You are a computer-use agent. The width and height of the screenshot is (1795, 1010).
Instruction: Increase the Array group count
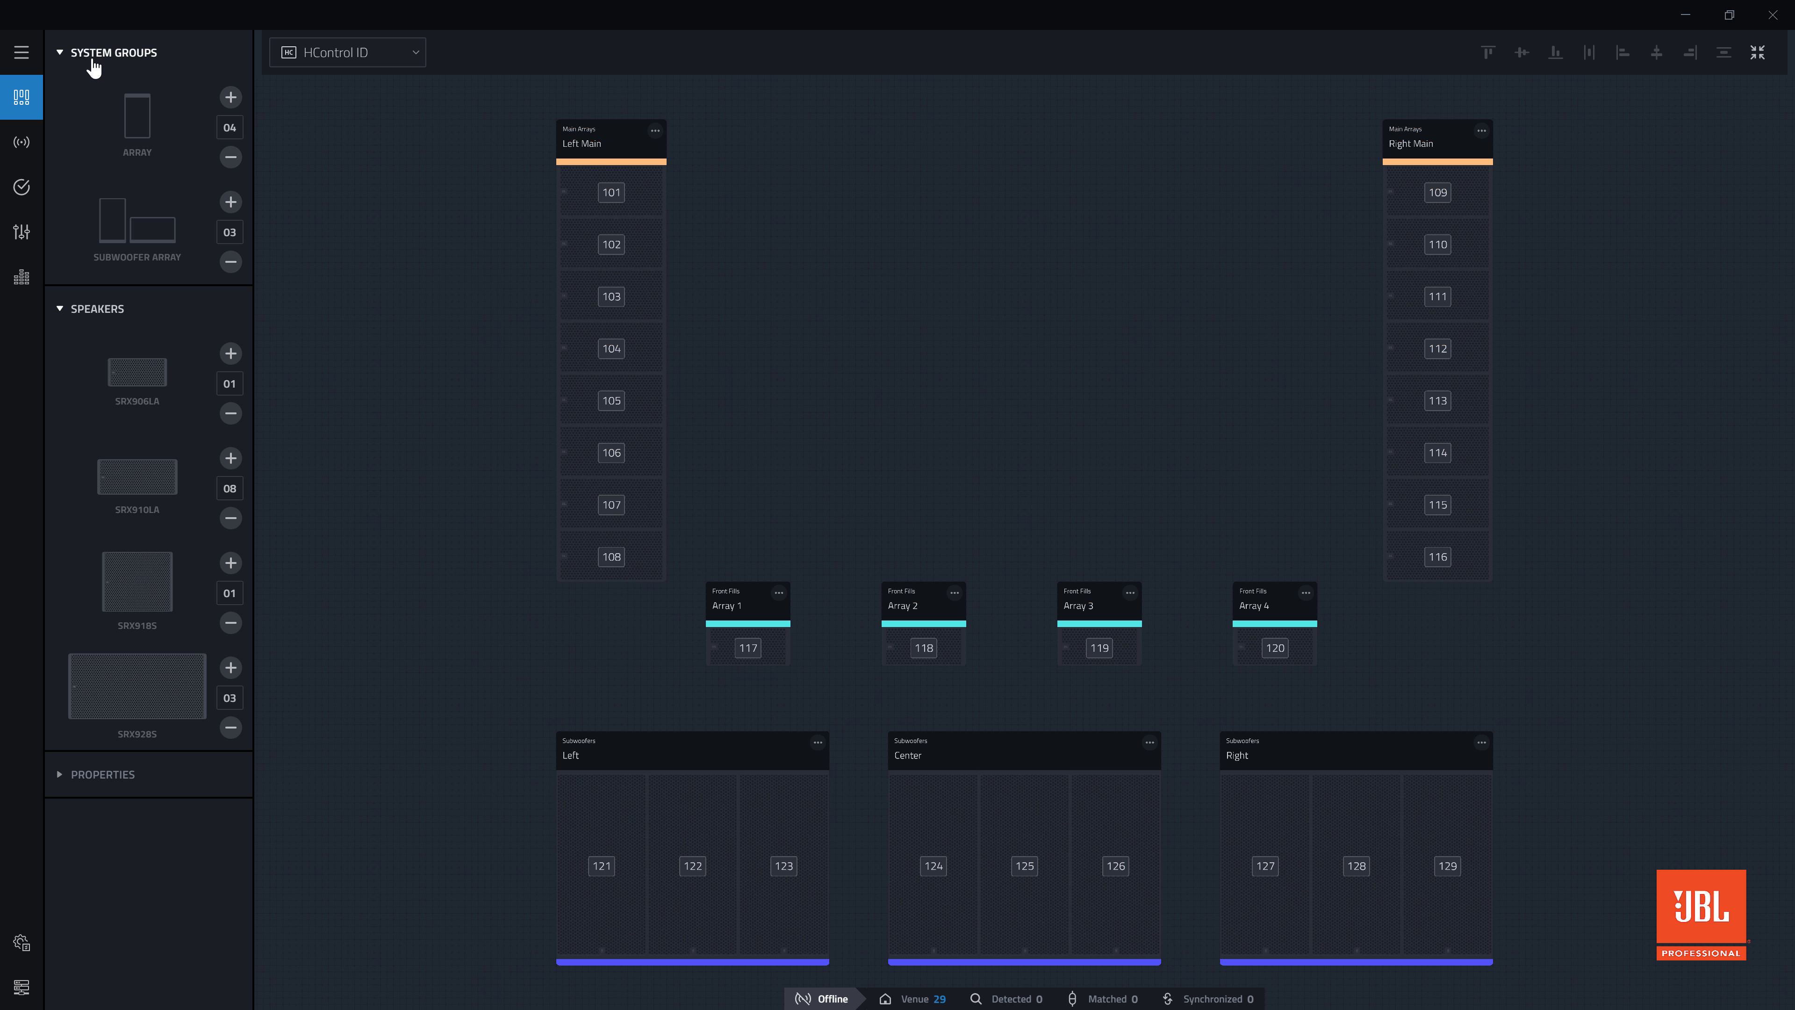[230, 97]
